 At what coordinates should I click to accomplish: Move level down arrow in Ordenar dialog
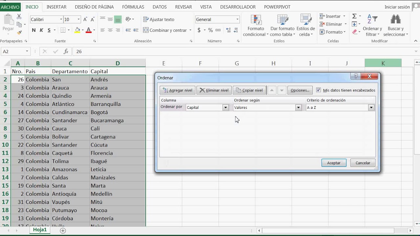point(282,90)
